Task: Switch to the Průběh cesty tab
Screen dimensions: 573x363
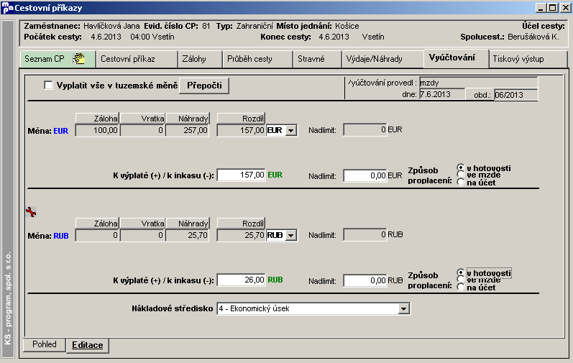Action: 257,59
